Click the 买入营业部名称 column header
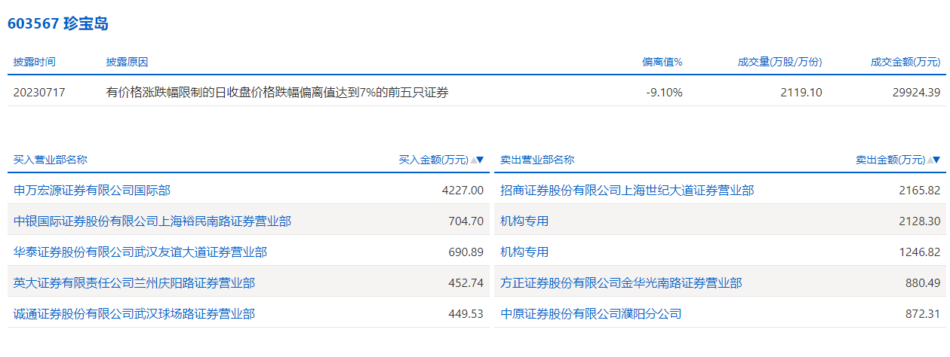The image size is (950, 357). click(x=51, y=160)
